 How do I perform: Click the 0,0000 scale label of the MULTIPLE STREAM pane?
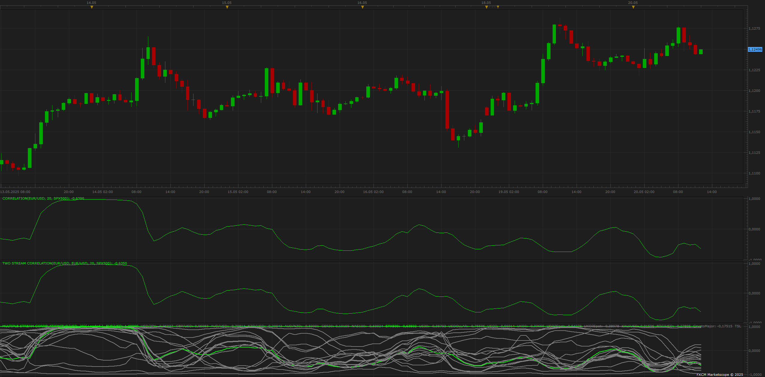point(754,351)
